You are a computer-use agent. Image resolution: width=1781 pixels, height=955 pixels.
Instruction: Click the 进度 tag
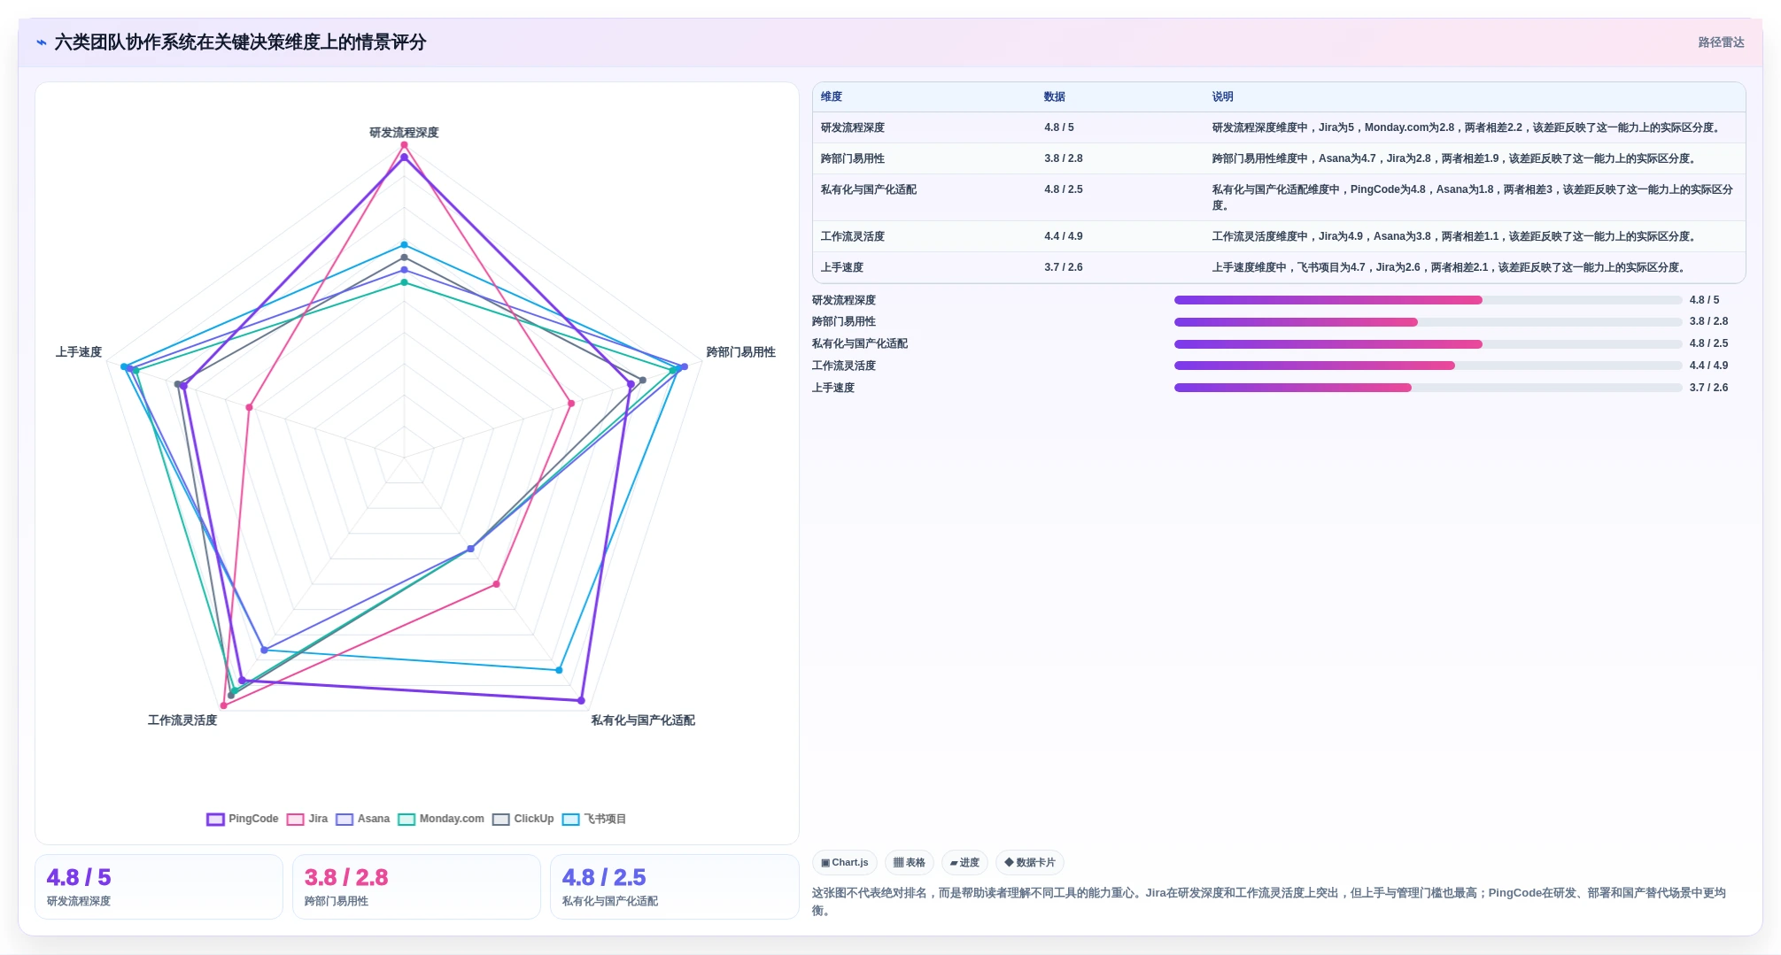(x=964, y=862)
